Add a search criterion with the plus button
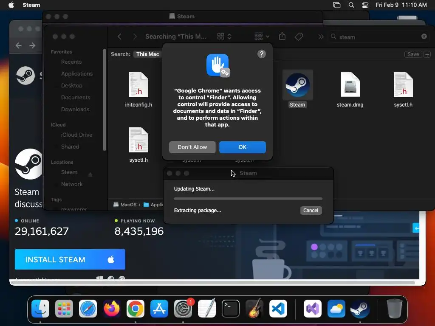This screenshot has width=435, height=326. [427, 54]
